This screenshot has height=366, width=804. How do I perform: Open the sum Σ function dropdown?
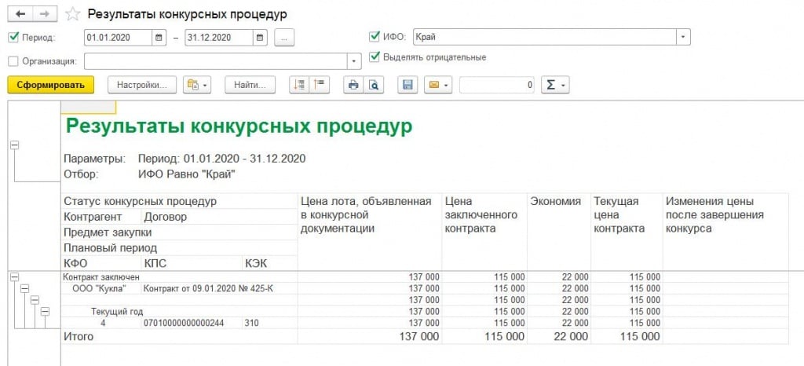point(556,85)
